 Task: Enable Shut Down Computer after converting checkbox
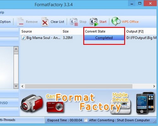86,120
